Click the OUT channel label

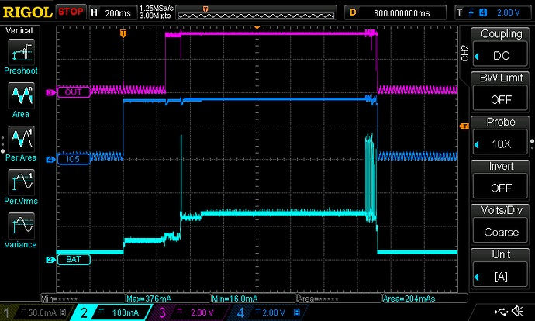(74, 92)
